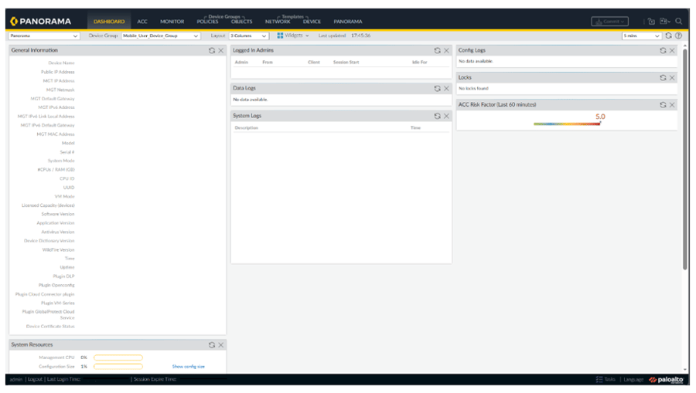The height and width of the screenshot is (393, 696).
Task: Refresh the ACC Risk Factor widget
Action: pyautogui.click(x=663, y=104)
